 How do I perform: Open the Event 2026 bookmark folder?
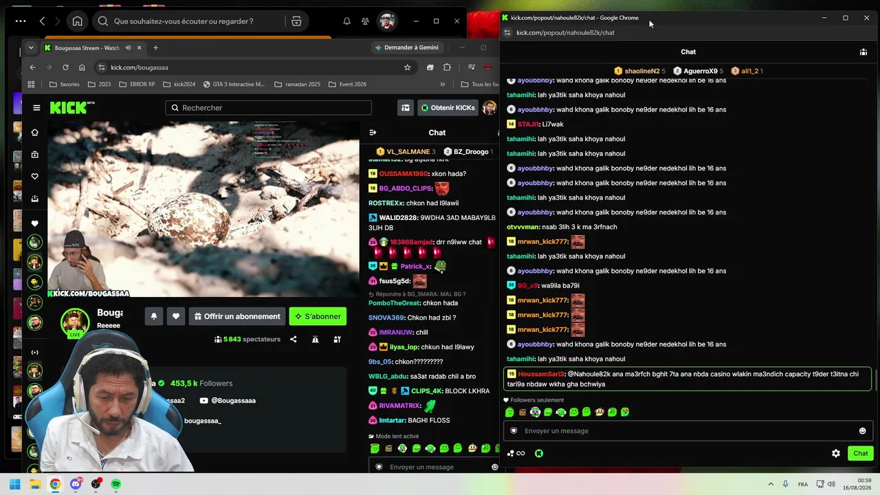tap(347, 85)
